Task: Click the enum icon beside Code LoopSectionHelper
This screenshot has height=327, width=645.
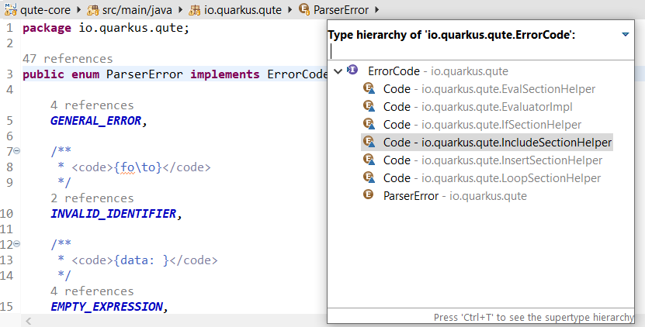Action: tap(369, 177)
